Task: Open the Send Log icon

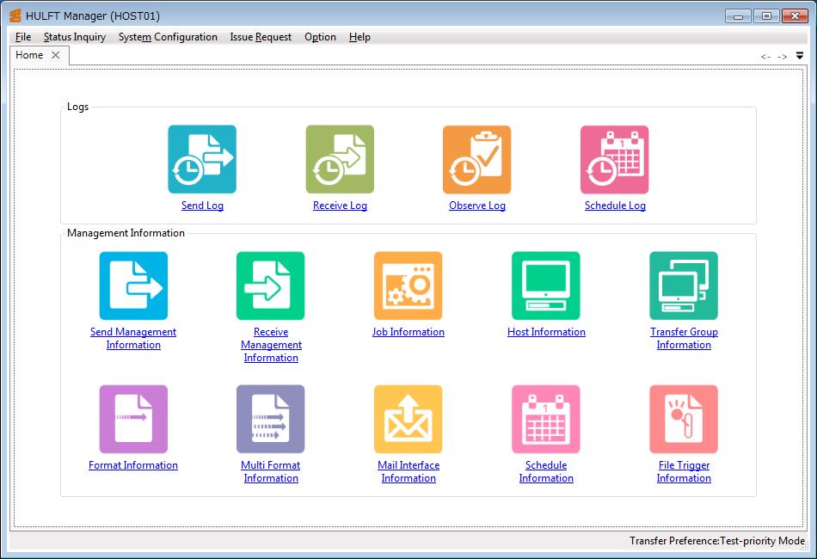Action: 202,159
